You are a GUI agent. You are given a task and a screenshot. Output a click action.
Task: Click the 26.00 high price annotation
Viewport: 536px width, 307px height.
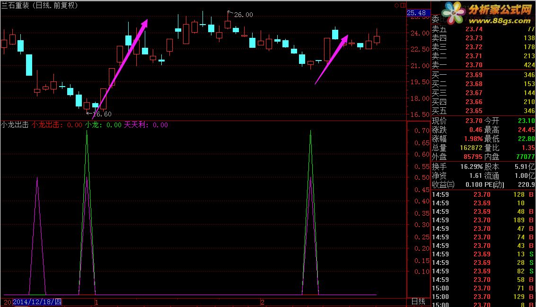pyautogui.click(x=243, y=15)
